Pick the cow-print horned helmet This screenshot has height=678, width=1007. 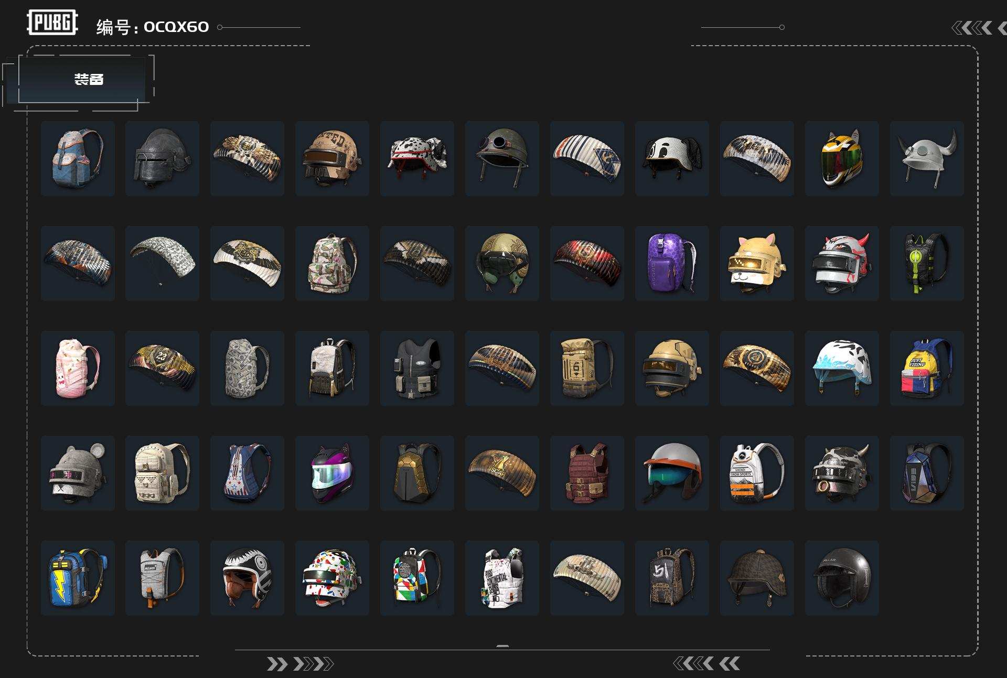point(842,473)
